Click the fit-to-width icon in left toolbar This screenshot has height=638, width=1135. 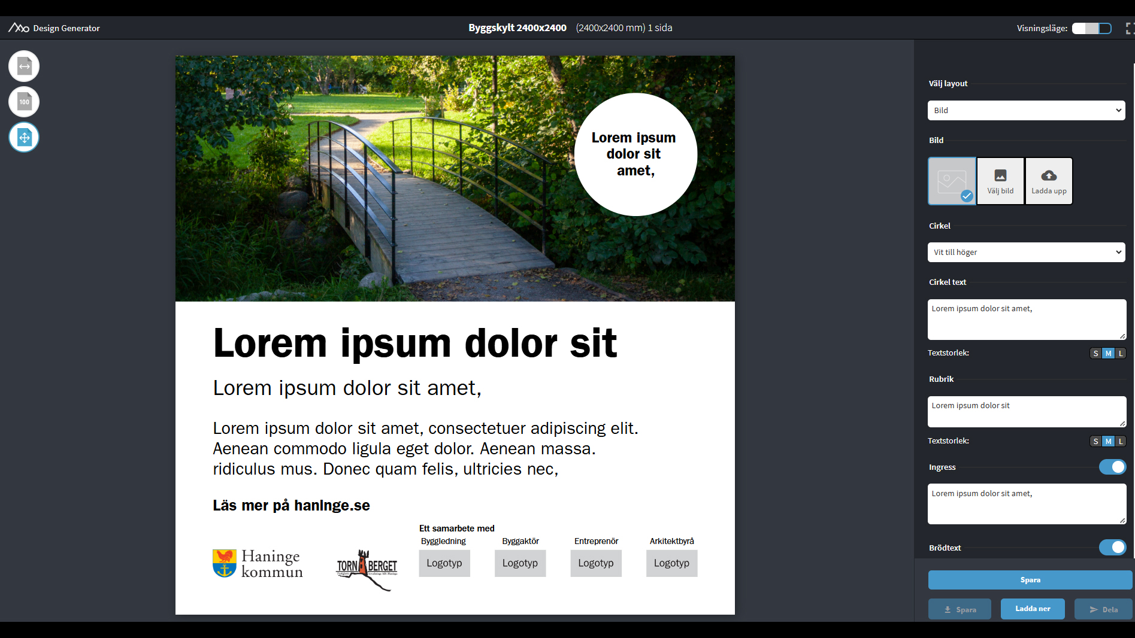pyautogui.click(x=24, y=66)
